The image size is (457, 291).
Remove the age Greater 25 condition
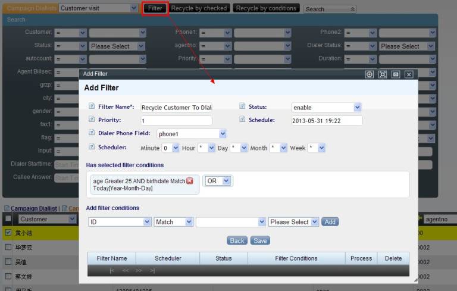coord(190,181)
